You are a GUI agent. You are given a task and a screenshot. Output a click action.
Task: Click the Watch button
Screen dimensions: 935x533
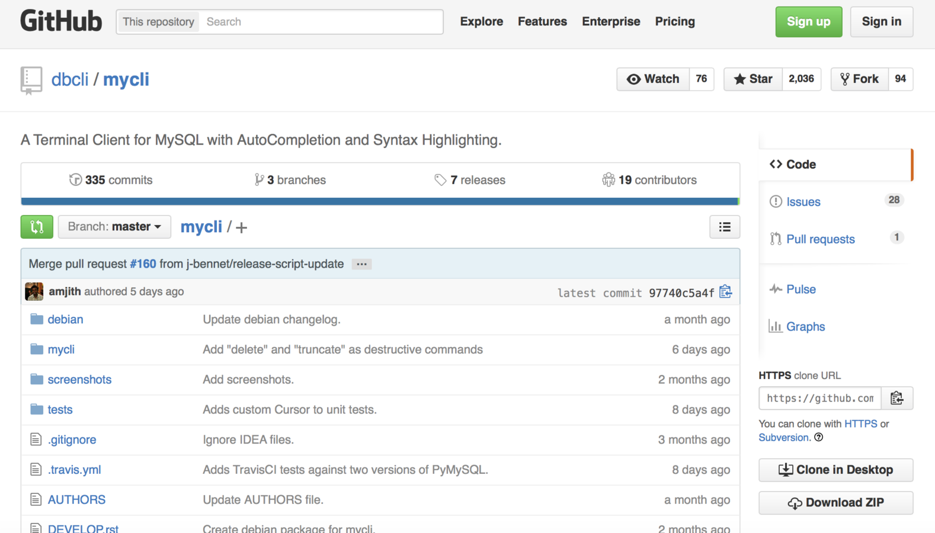(653, 79)
